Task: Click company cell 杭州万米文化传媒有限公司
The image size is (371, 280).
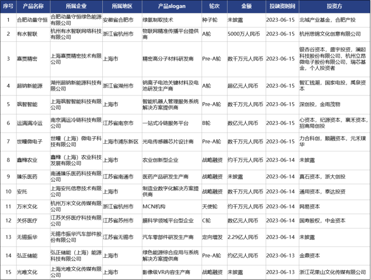Action: 76,207
